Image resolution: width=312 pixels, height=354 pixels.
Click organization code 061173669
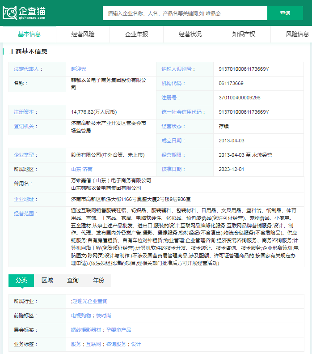coord(231,83)
